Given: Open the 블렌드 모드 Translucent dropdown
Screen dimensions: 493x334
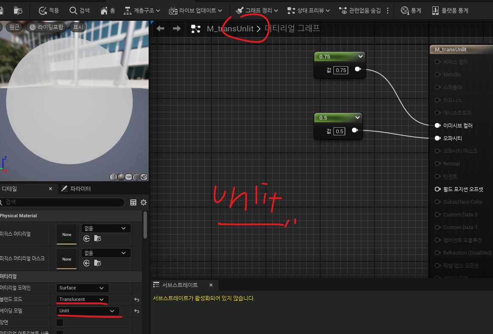Looking at the screenshot, I should point(82,299).
